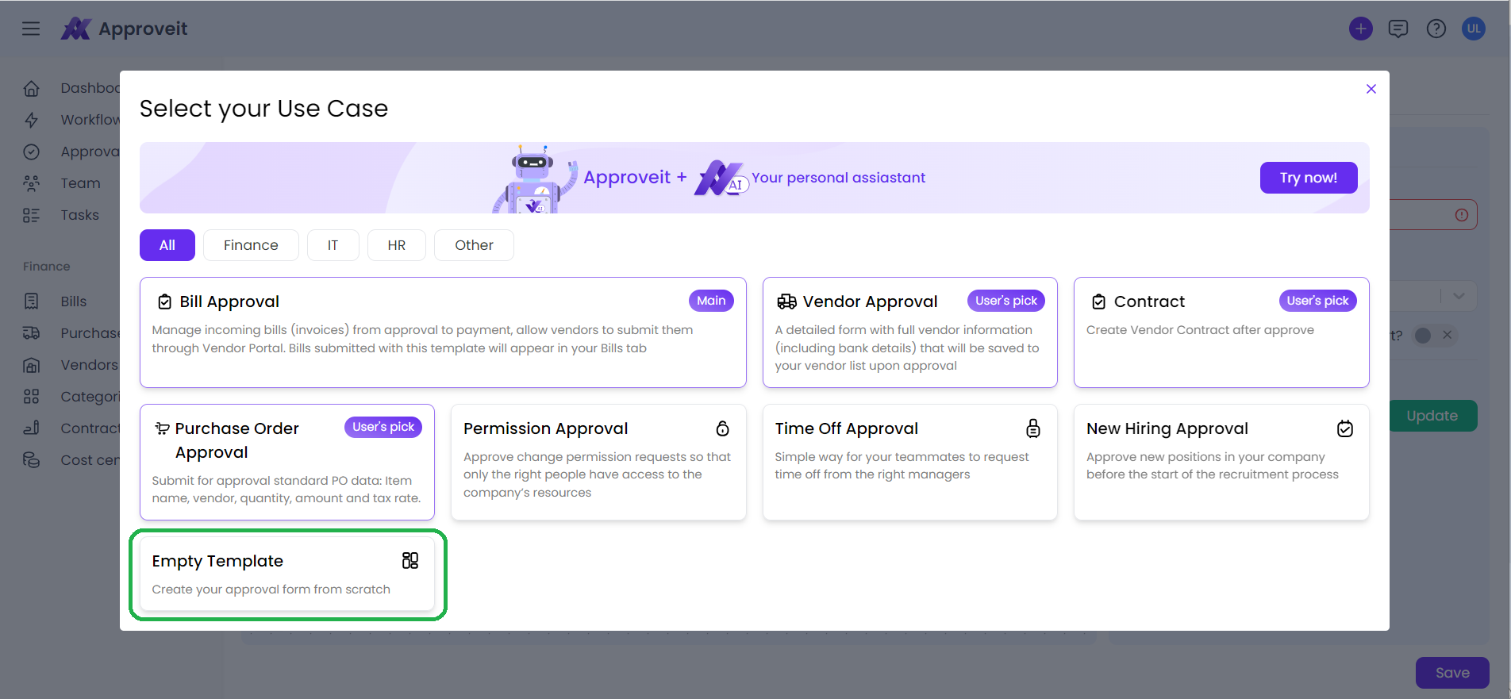The image size is (1511, 699).
Task: Choose the New Hiring Approval title
Action: (1167, 428)
